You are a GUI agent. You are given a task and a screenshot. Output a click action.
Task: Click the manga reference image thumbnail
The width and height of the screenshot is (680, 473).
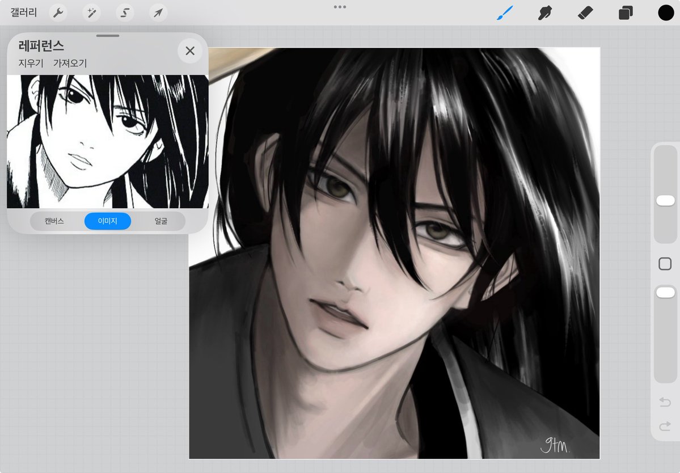[x=108, y=141]
